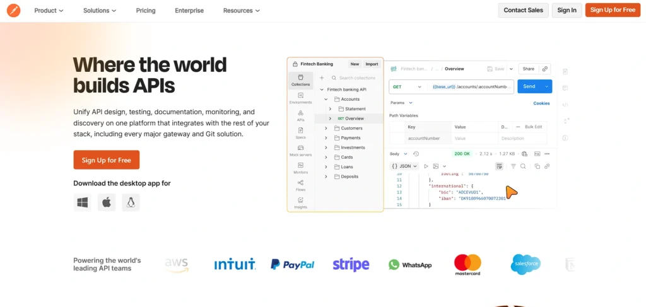Expand the Loans folder

tap(326, 166)
